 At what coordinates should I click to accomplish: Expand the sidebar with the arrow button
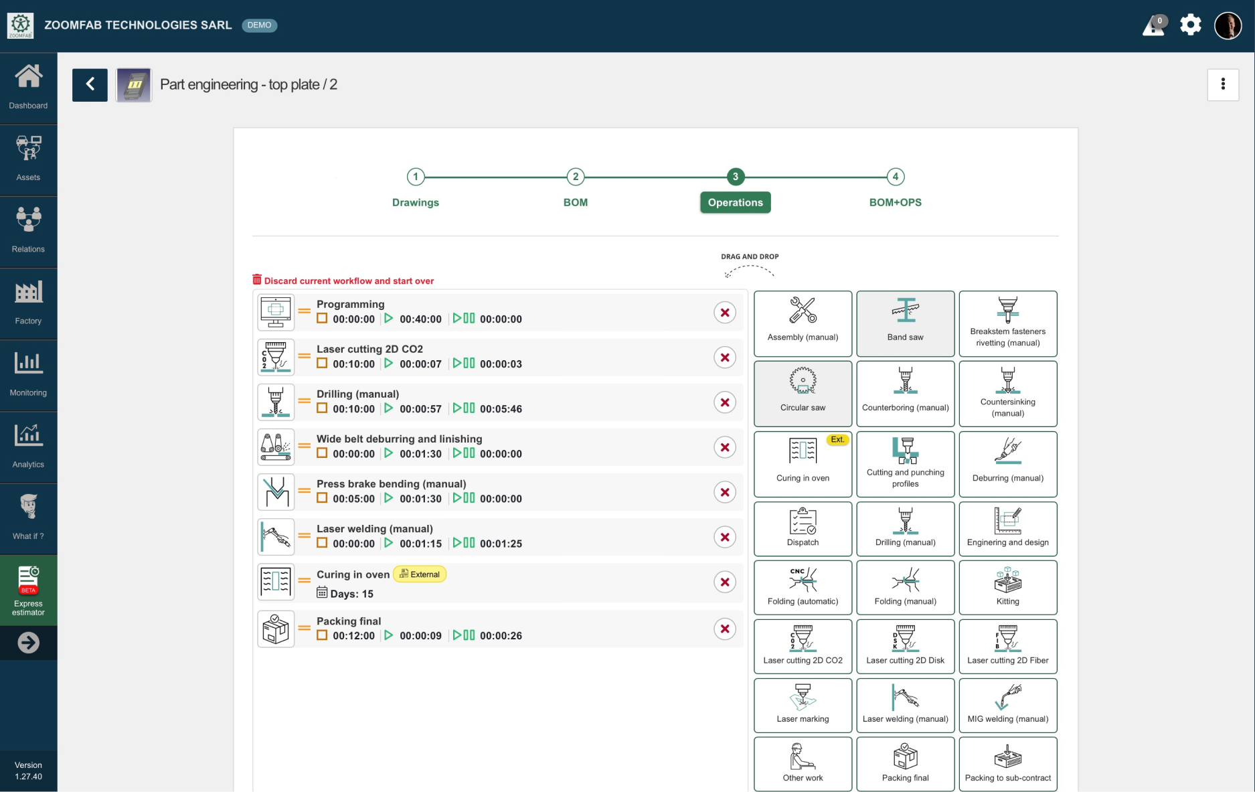[28, 643]
